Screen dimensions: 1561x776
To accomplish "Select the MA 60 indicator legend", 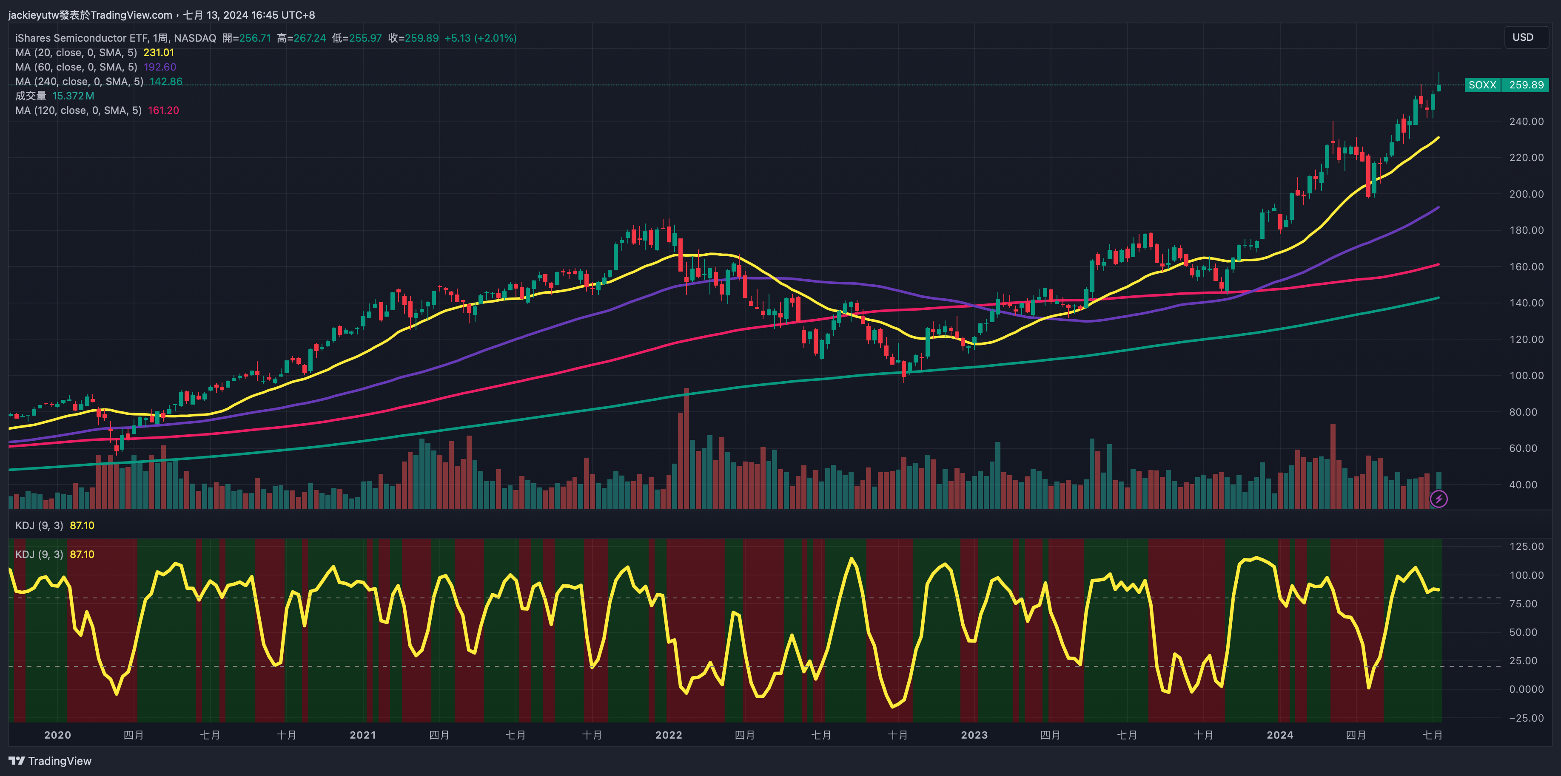I will [76, 67].
